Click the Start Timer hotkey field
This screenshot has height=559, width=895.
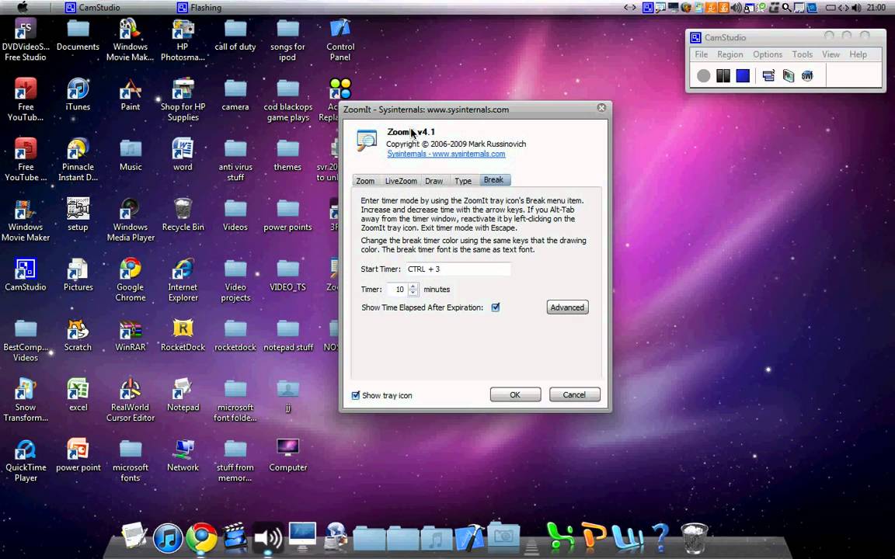point(458,269)
